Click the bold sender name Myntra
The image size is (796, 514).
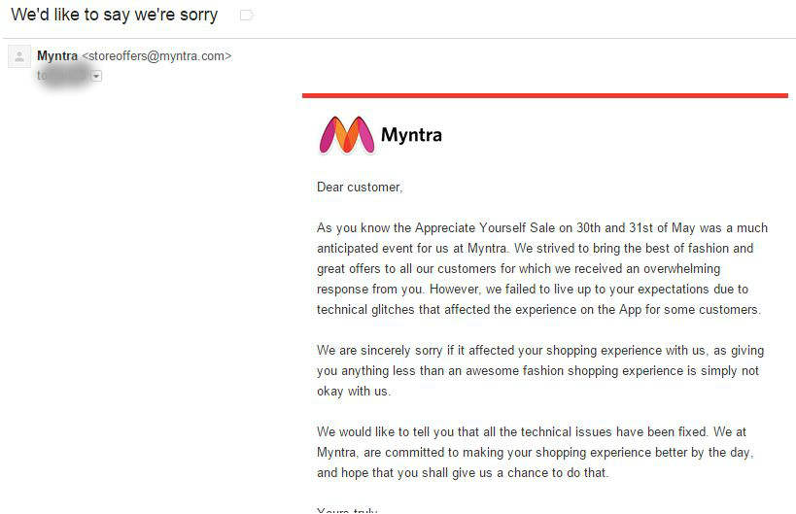(x=56, y=56)
